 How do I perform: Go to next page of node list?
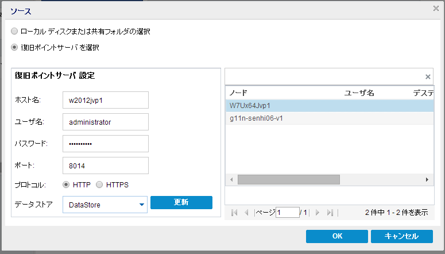(317, 213)
